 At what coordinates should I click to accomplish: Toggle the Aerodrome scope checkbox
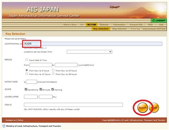click(26, 89)
